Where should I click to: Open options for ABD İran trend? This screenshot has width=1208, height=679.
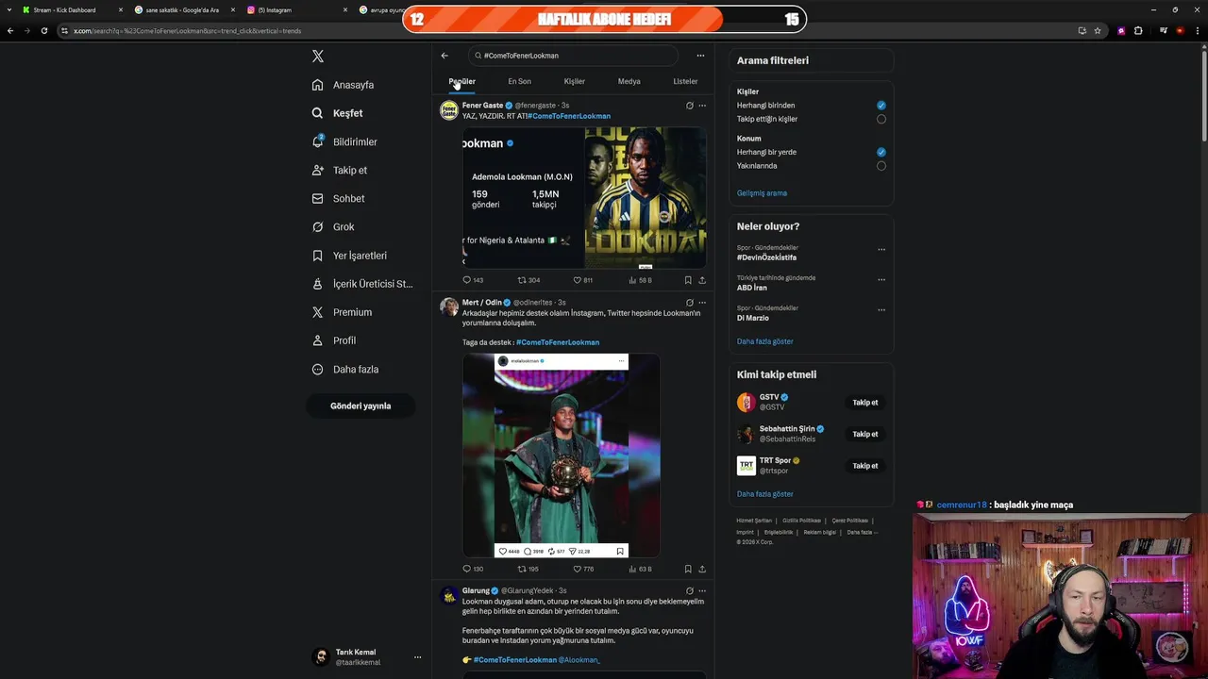881,280
